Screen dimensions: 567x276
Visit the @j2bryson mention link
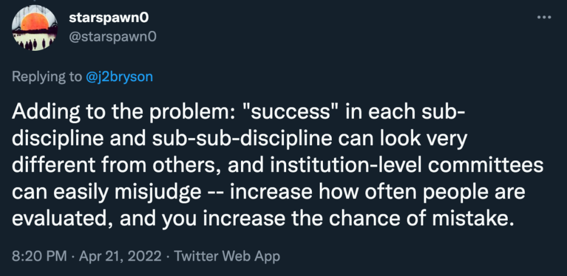(x=120, y=76)
